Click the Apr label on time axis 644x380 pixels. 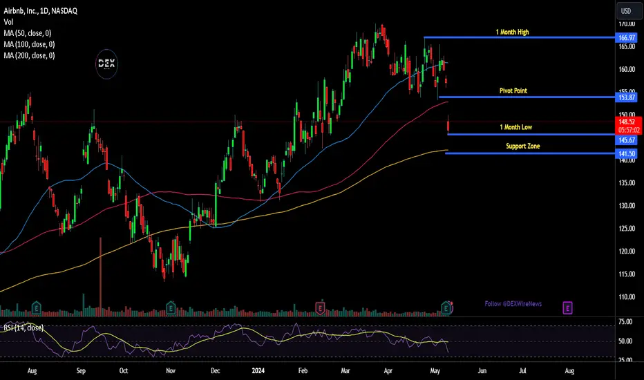click(388, 371)
